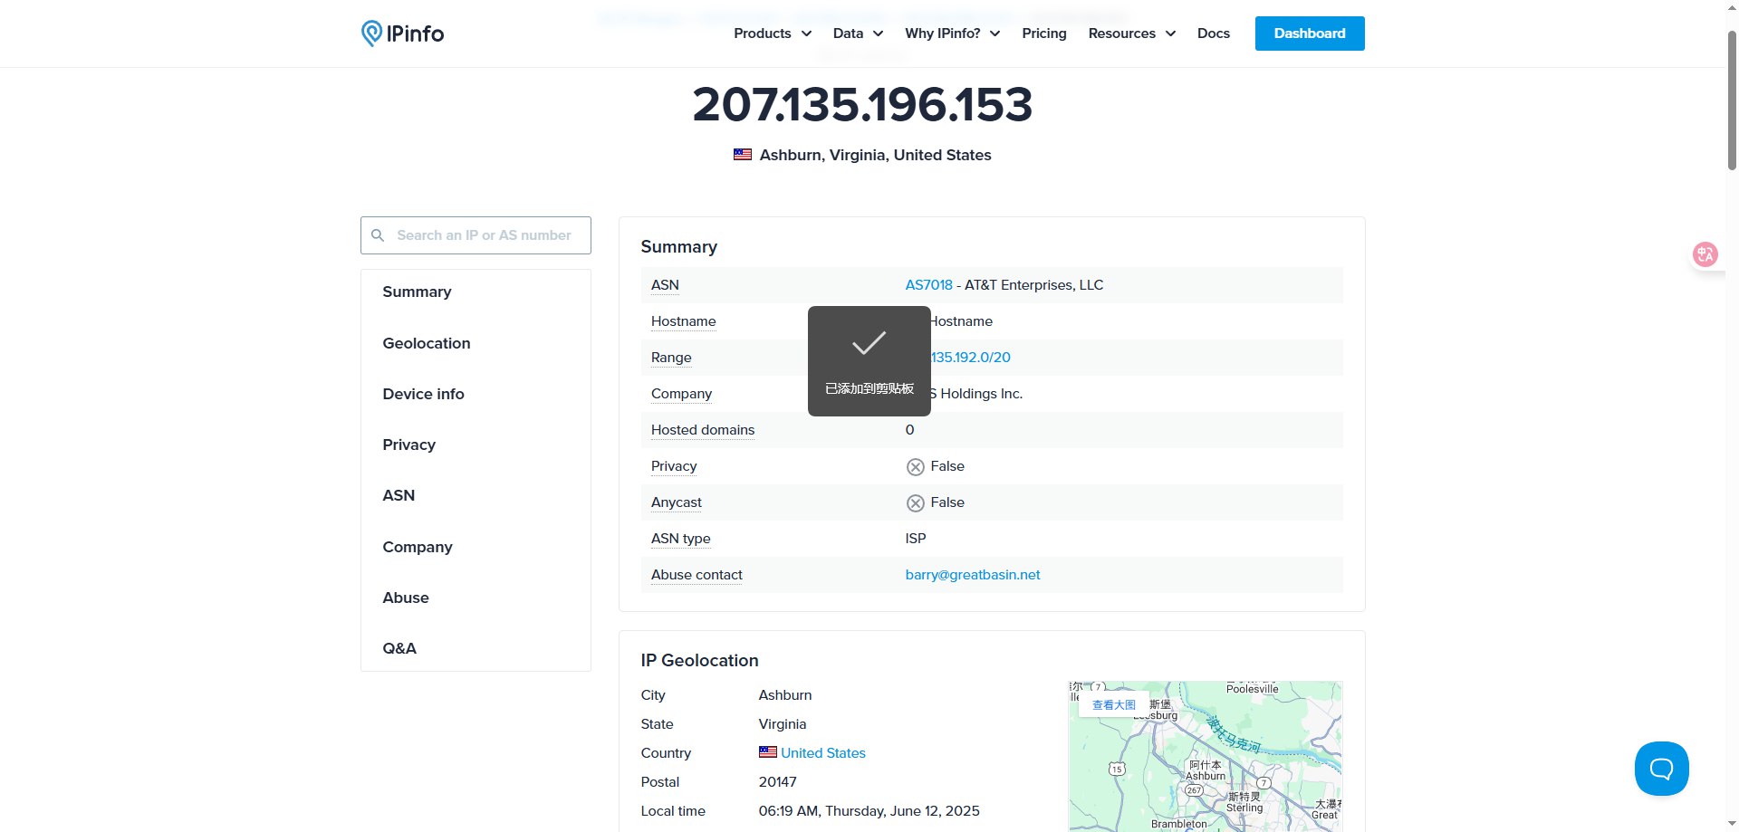
Task: Jump to Geolocation section in sidebar
Action: 427,343
